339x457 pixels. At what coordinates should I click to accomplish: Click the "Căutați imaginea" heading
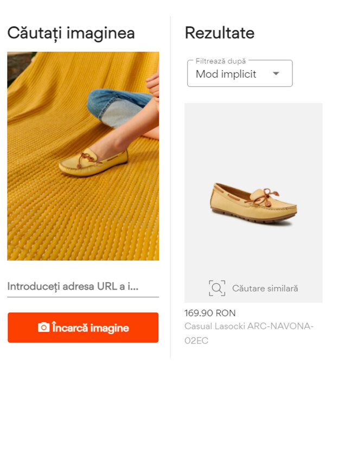point(71,33)
